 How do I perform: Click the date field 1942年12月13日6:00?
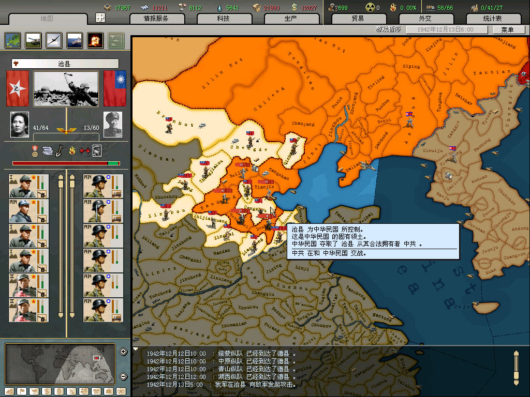pyautogui.click(x=447, y=29)
